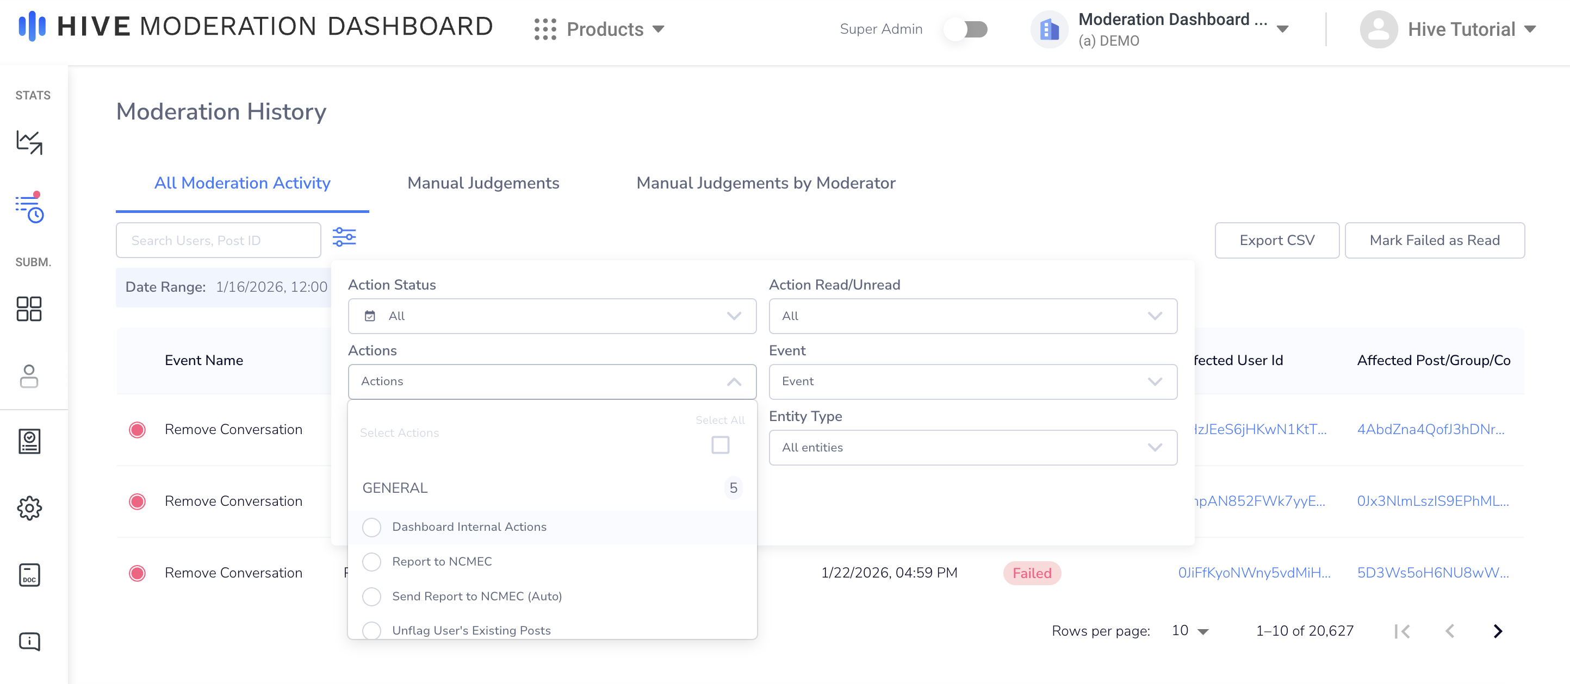Switch to Manual Judgements tab
Image resolution: width=1570 pixels, height=684 pixels.
(x=483, y=183)
